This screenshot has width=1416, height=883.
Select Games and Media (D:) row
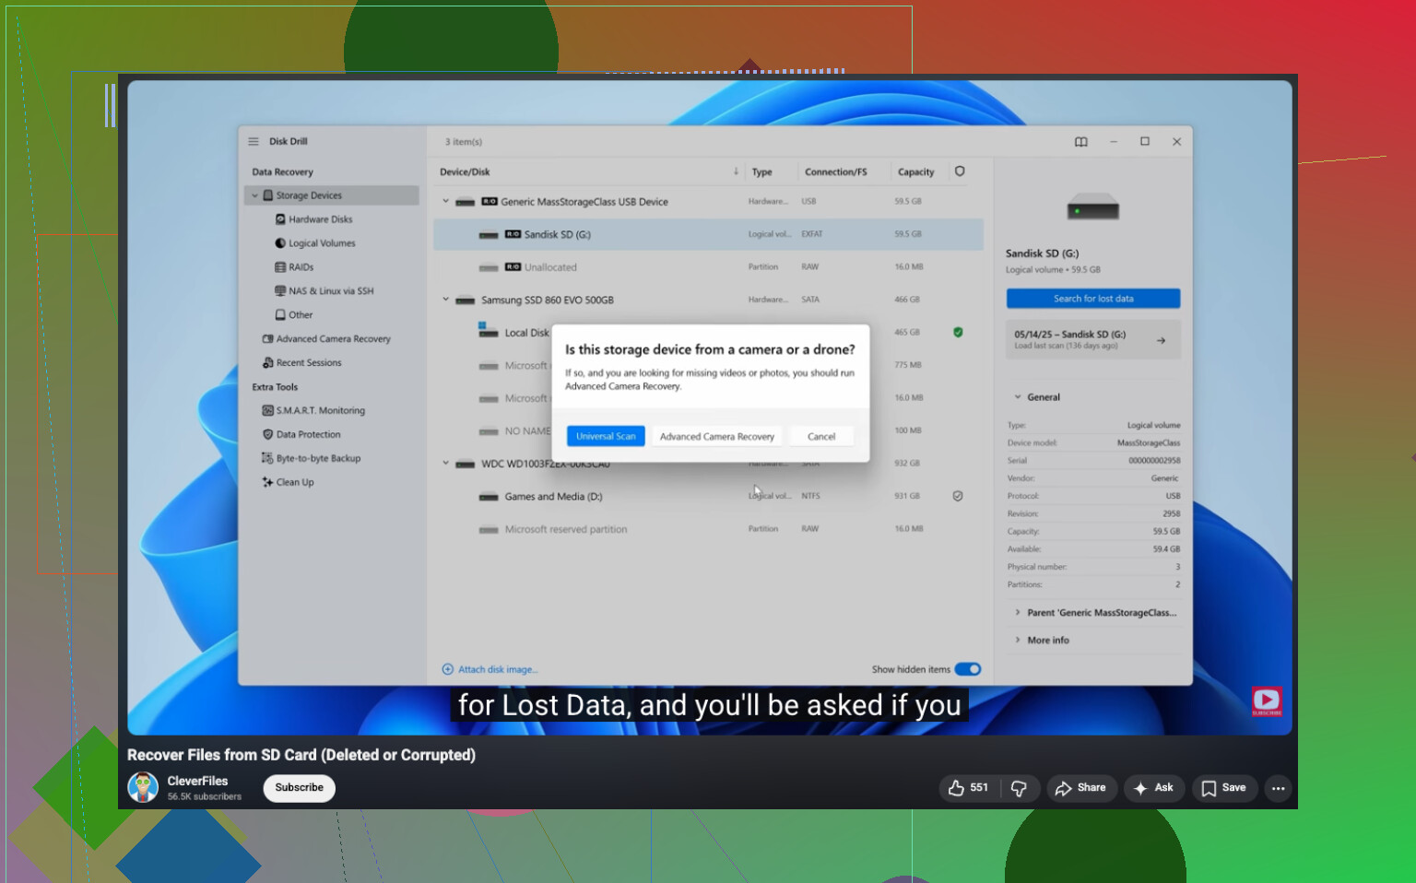708,497
